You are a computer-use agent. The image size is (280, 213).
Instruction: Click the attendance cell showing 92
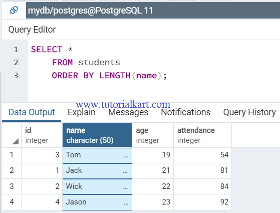(202, 202)
